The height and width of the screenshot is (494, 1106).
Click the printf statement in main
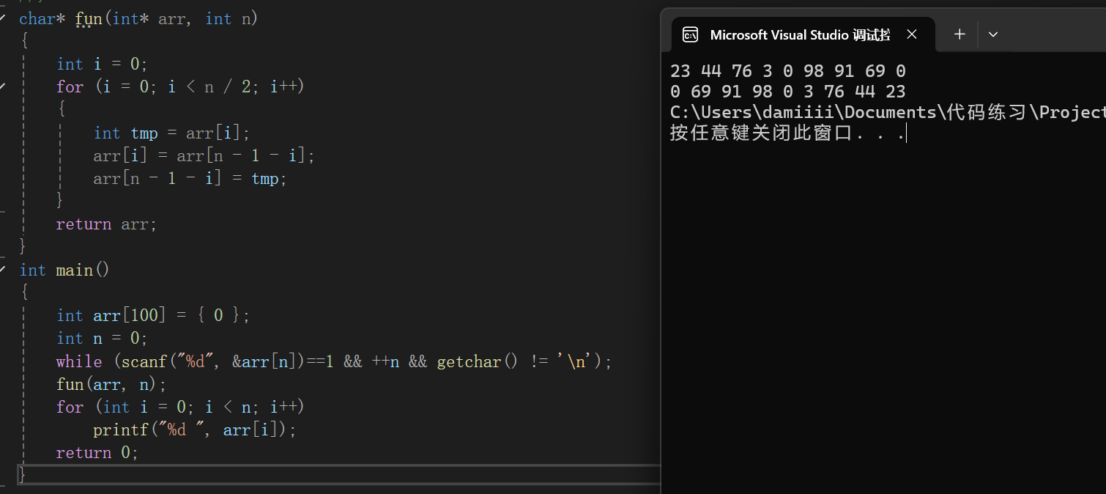(x=194, y=430)
